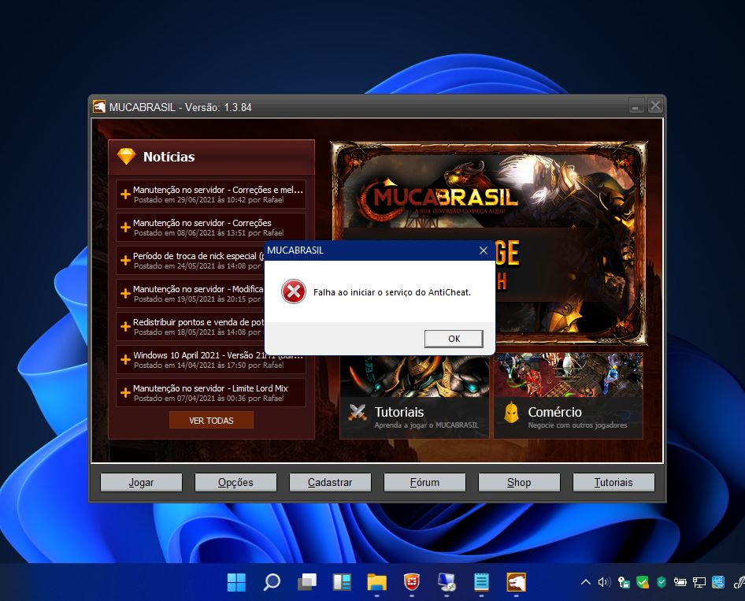745x601 pixels.
Task: Click the red shield firewall taskbar icon
Action: (411, 582)
